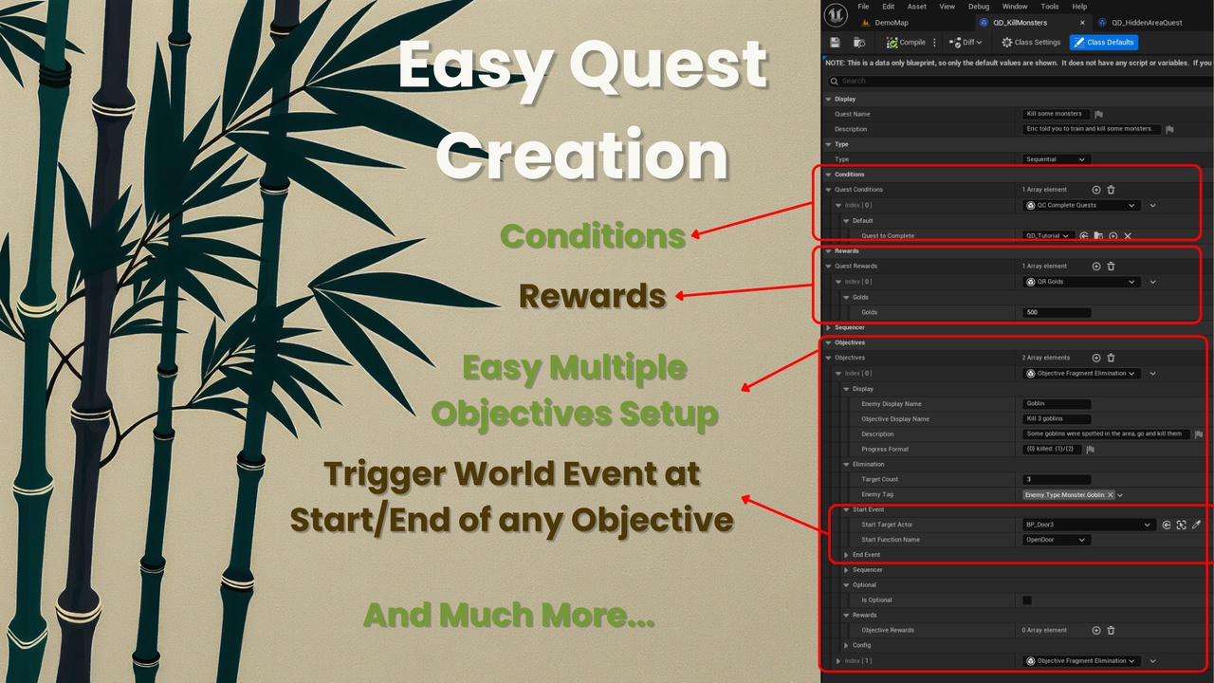Open the Tools menu
This screenshot has width=1214, height=683.
pos(1050,7)
